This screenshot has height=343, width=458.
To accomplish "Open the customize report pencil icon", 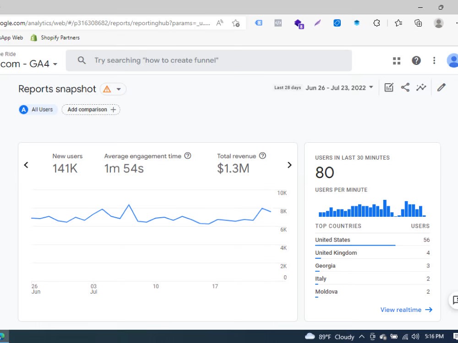I will 441,87.
